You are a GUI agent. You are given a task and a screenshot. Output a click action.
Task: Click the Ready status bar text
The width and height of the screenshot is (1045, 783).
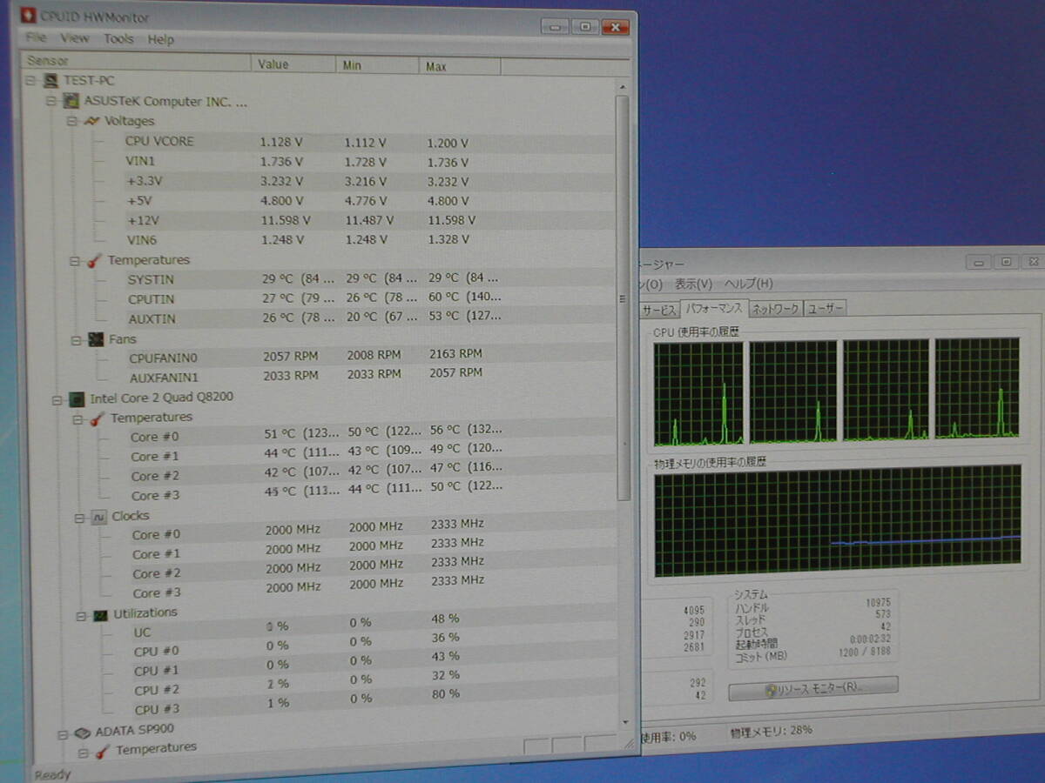tap(52, 774)
